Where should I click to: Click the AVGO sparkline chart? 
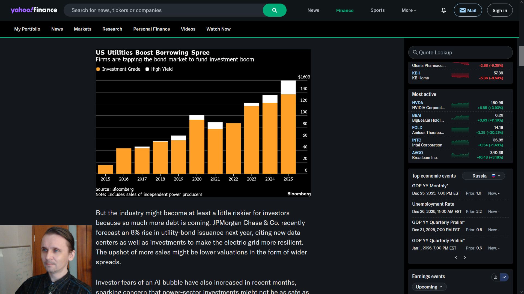pos(460,155)
